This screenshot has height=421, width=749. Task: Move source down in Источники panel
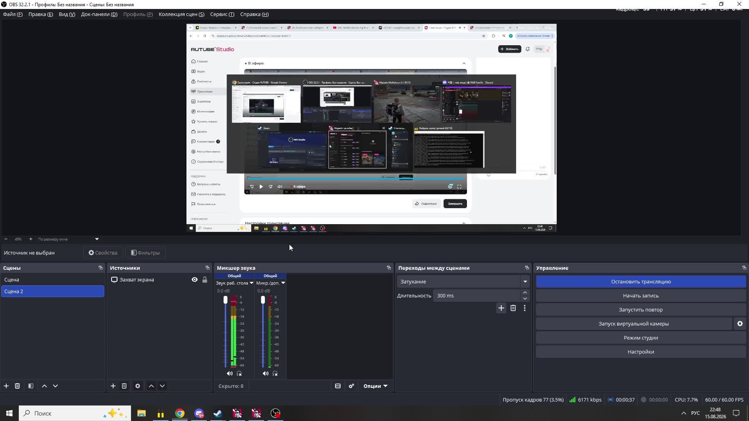tap(162, 386)
